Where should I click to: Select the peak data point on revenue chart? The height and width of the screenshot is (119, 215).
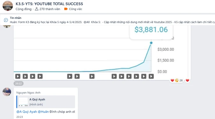tap(151, 43)
